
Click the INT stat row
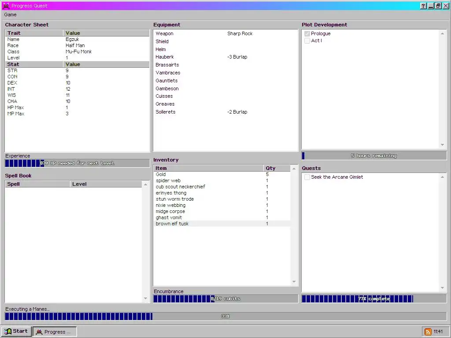77,89
